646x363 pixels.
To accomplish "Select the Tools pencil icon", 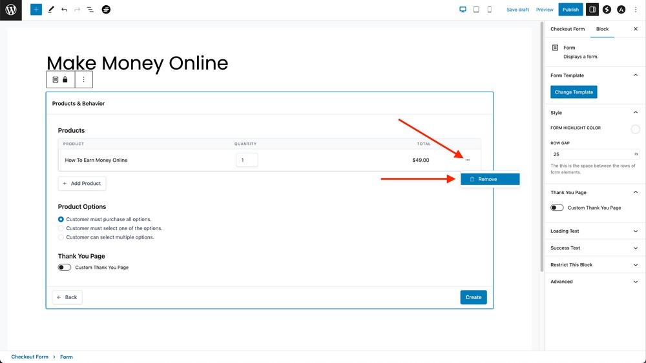I will pyautogui.click(x=51, y=10).
